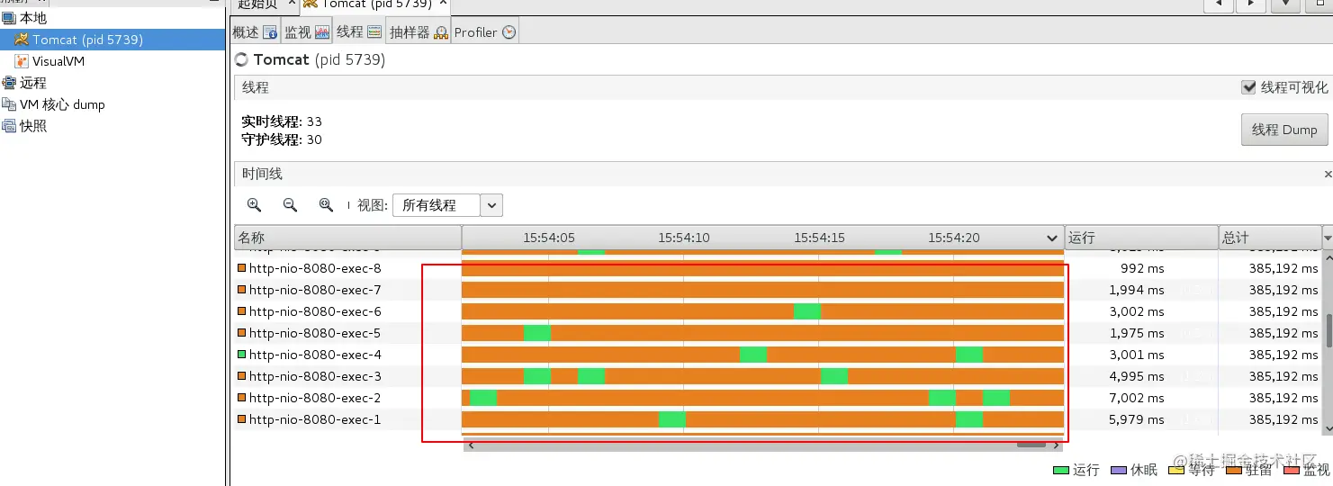Image resolution: width=1333 pixels, height=486 pixels.
Task: Click the scroll tabs right arrow button
Action: (x=1251, y=4)
